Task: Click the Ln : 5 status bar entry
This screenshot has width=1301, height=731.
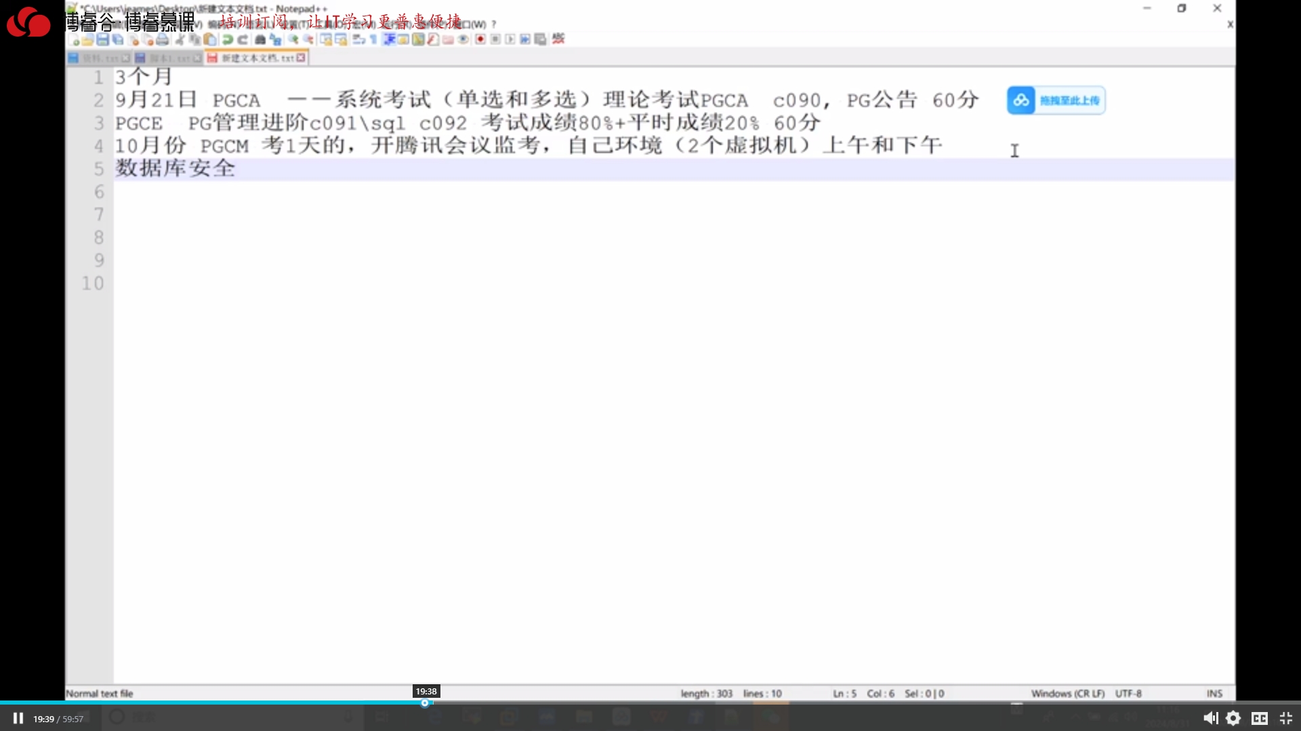Action: coord(845,693)
